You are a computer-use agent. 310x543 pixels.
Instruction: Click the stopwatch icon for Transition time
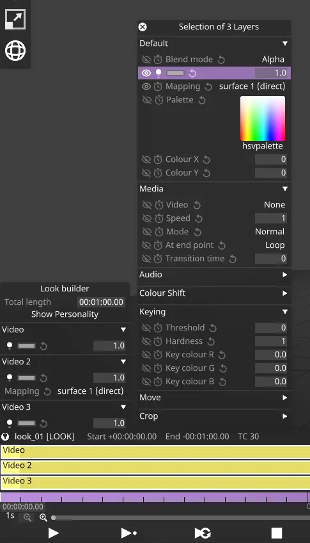(158, 259)
